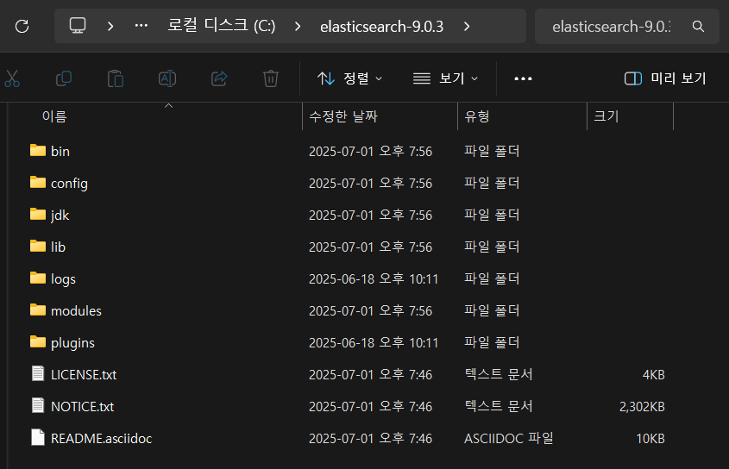Click the LICENSE.txt file name
This screenshot has width=729, height=469.
click(84, 375)
